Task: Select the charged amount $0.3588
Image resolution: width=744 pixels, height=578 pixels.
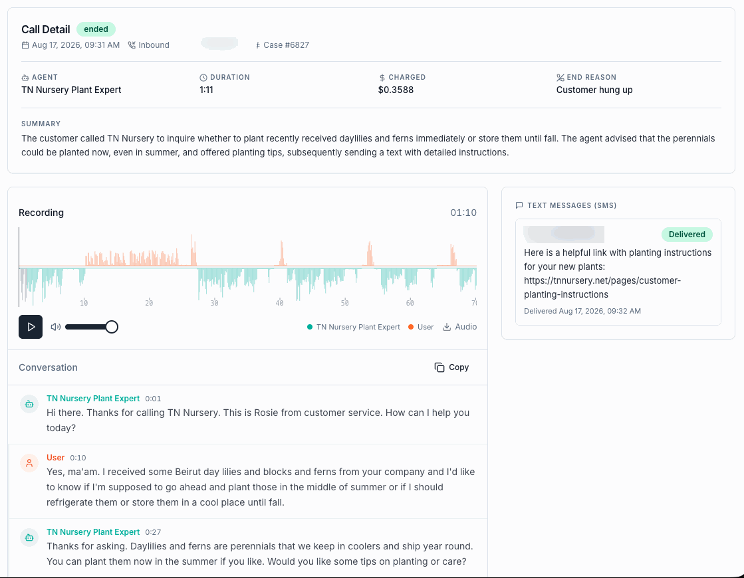Action: tap(396, 90)
